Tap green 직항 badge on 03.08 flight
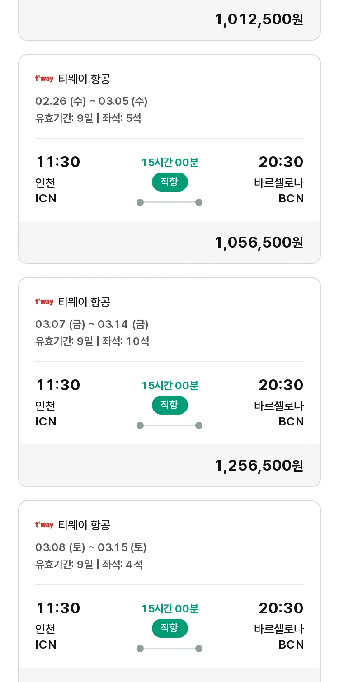 point(169,628)
